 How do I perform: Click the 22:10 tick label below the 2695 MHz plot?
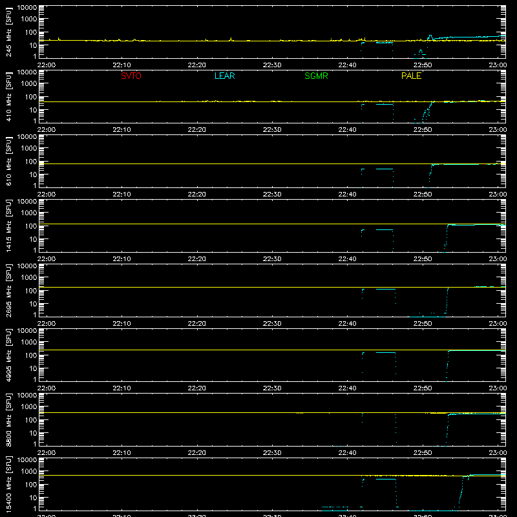click(121, 324)
